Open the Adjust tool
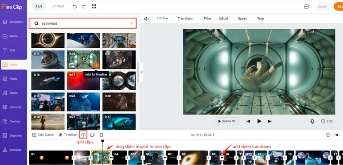This screenshot has height=165, width=343. (223, 19)
